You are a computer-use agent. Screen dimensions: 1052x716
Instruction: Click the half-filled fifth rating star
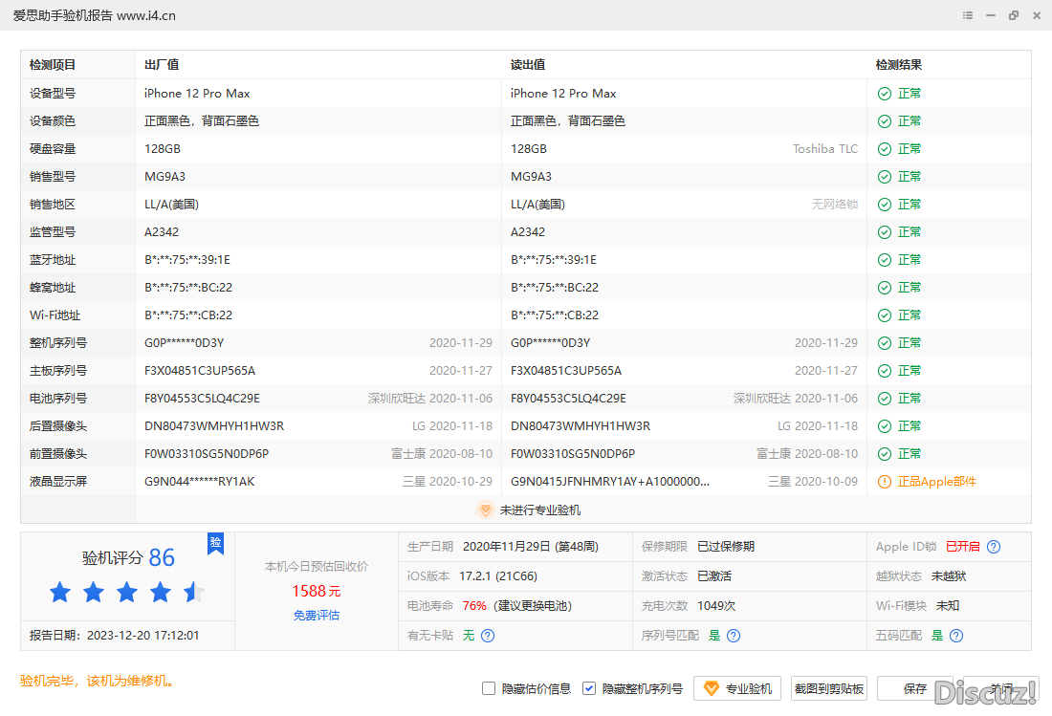tap(194, 592)
